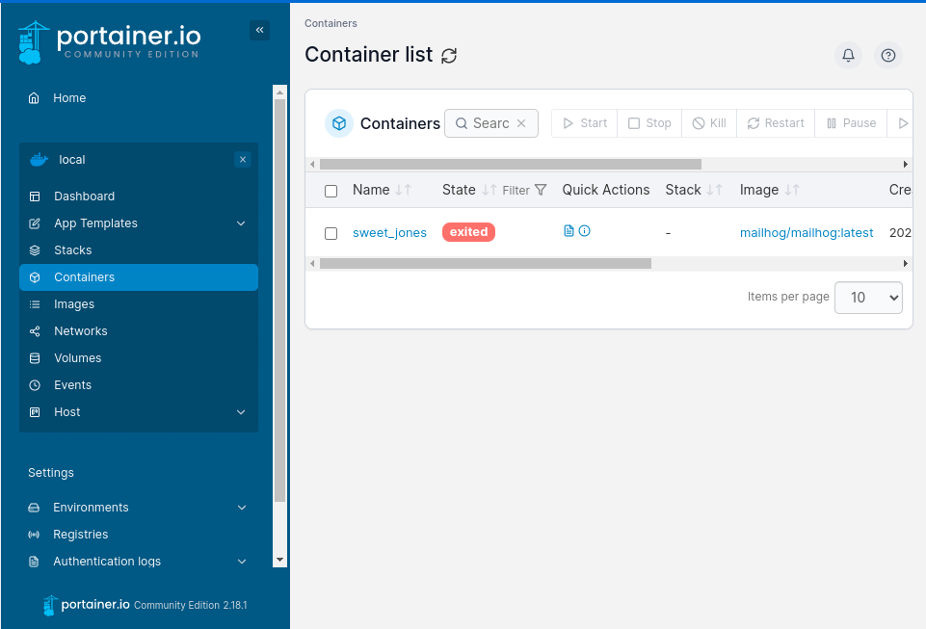Clear the search with the X

click(521, 123)
